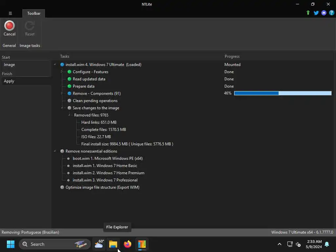Go to the Image page in sidebar
Viewport: 336px width, 252px height.
pyautogui.click(x=10, y=65)
